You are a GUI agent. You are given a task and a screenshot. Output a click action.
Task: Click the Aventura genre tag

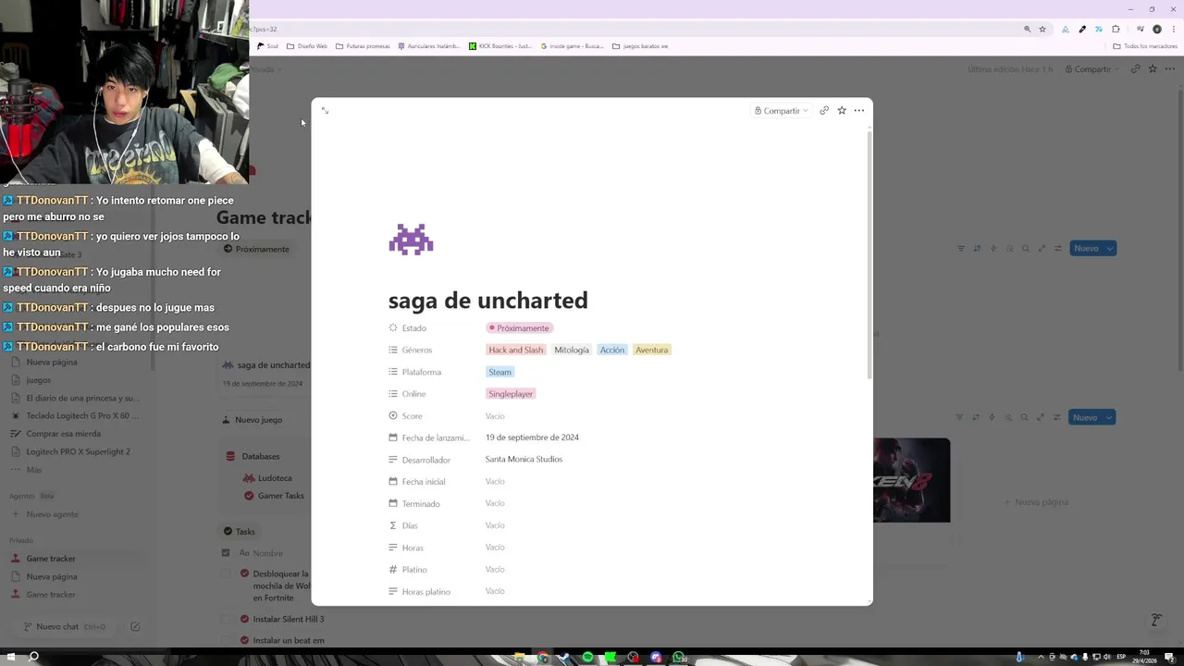[652, 350]
